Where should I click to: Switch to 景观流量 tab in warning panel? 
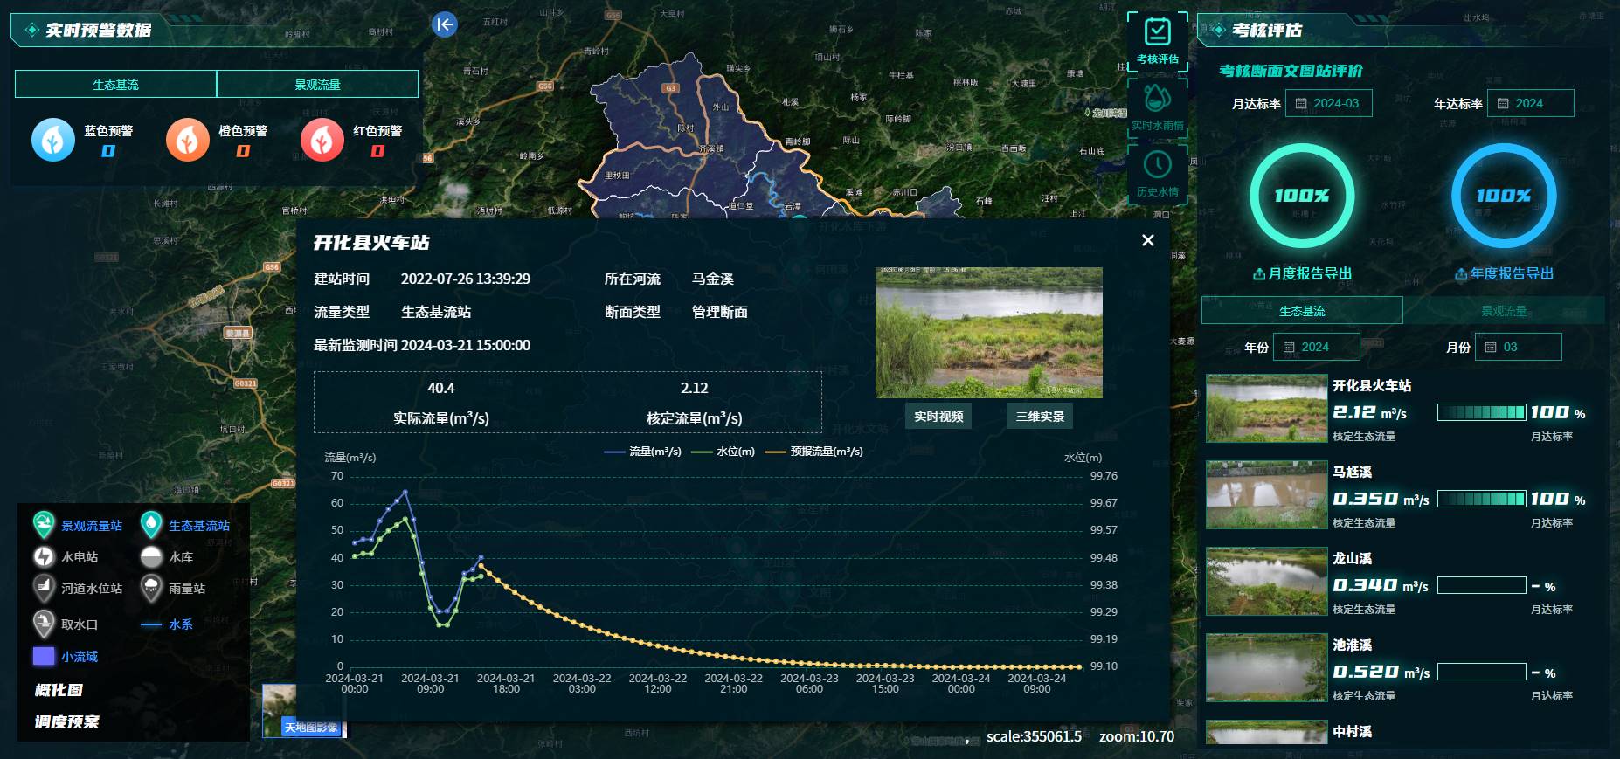coord(317,85)
